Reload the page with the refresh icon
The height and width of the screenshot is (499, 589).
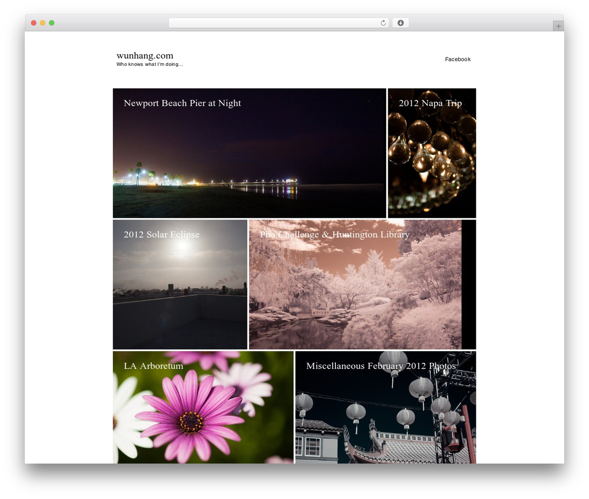pos(383,23)
